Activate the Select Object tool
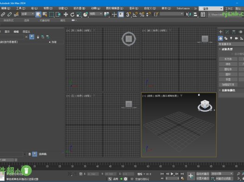Screen dimensions: 244x182 coord(39,15)
